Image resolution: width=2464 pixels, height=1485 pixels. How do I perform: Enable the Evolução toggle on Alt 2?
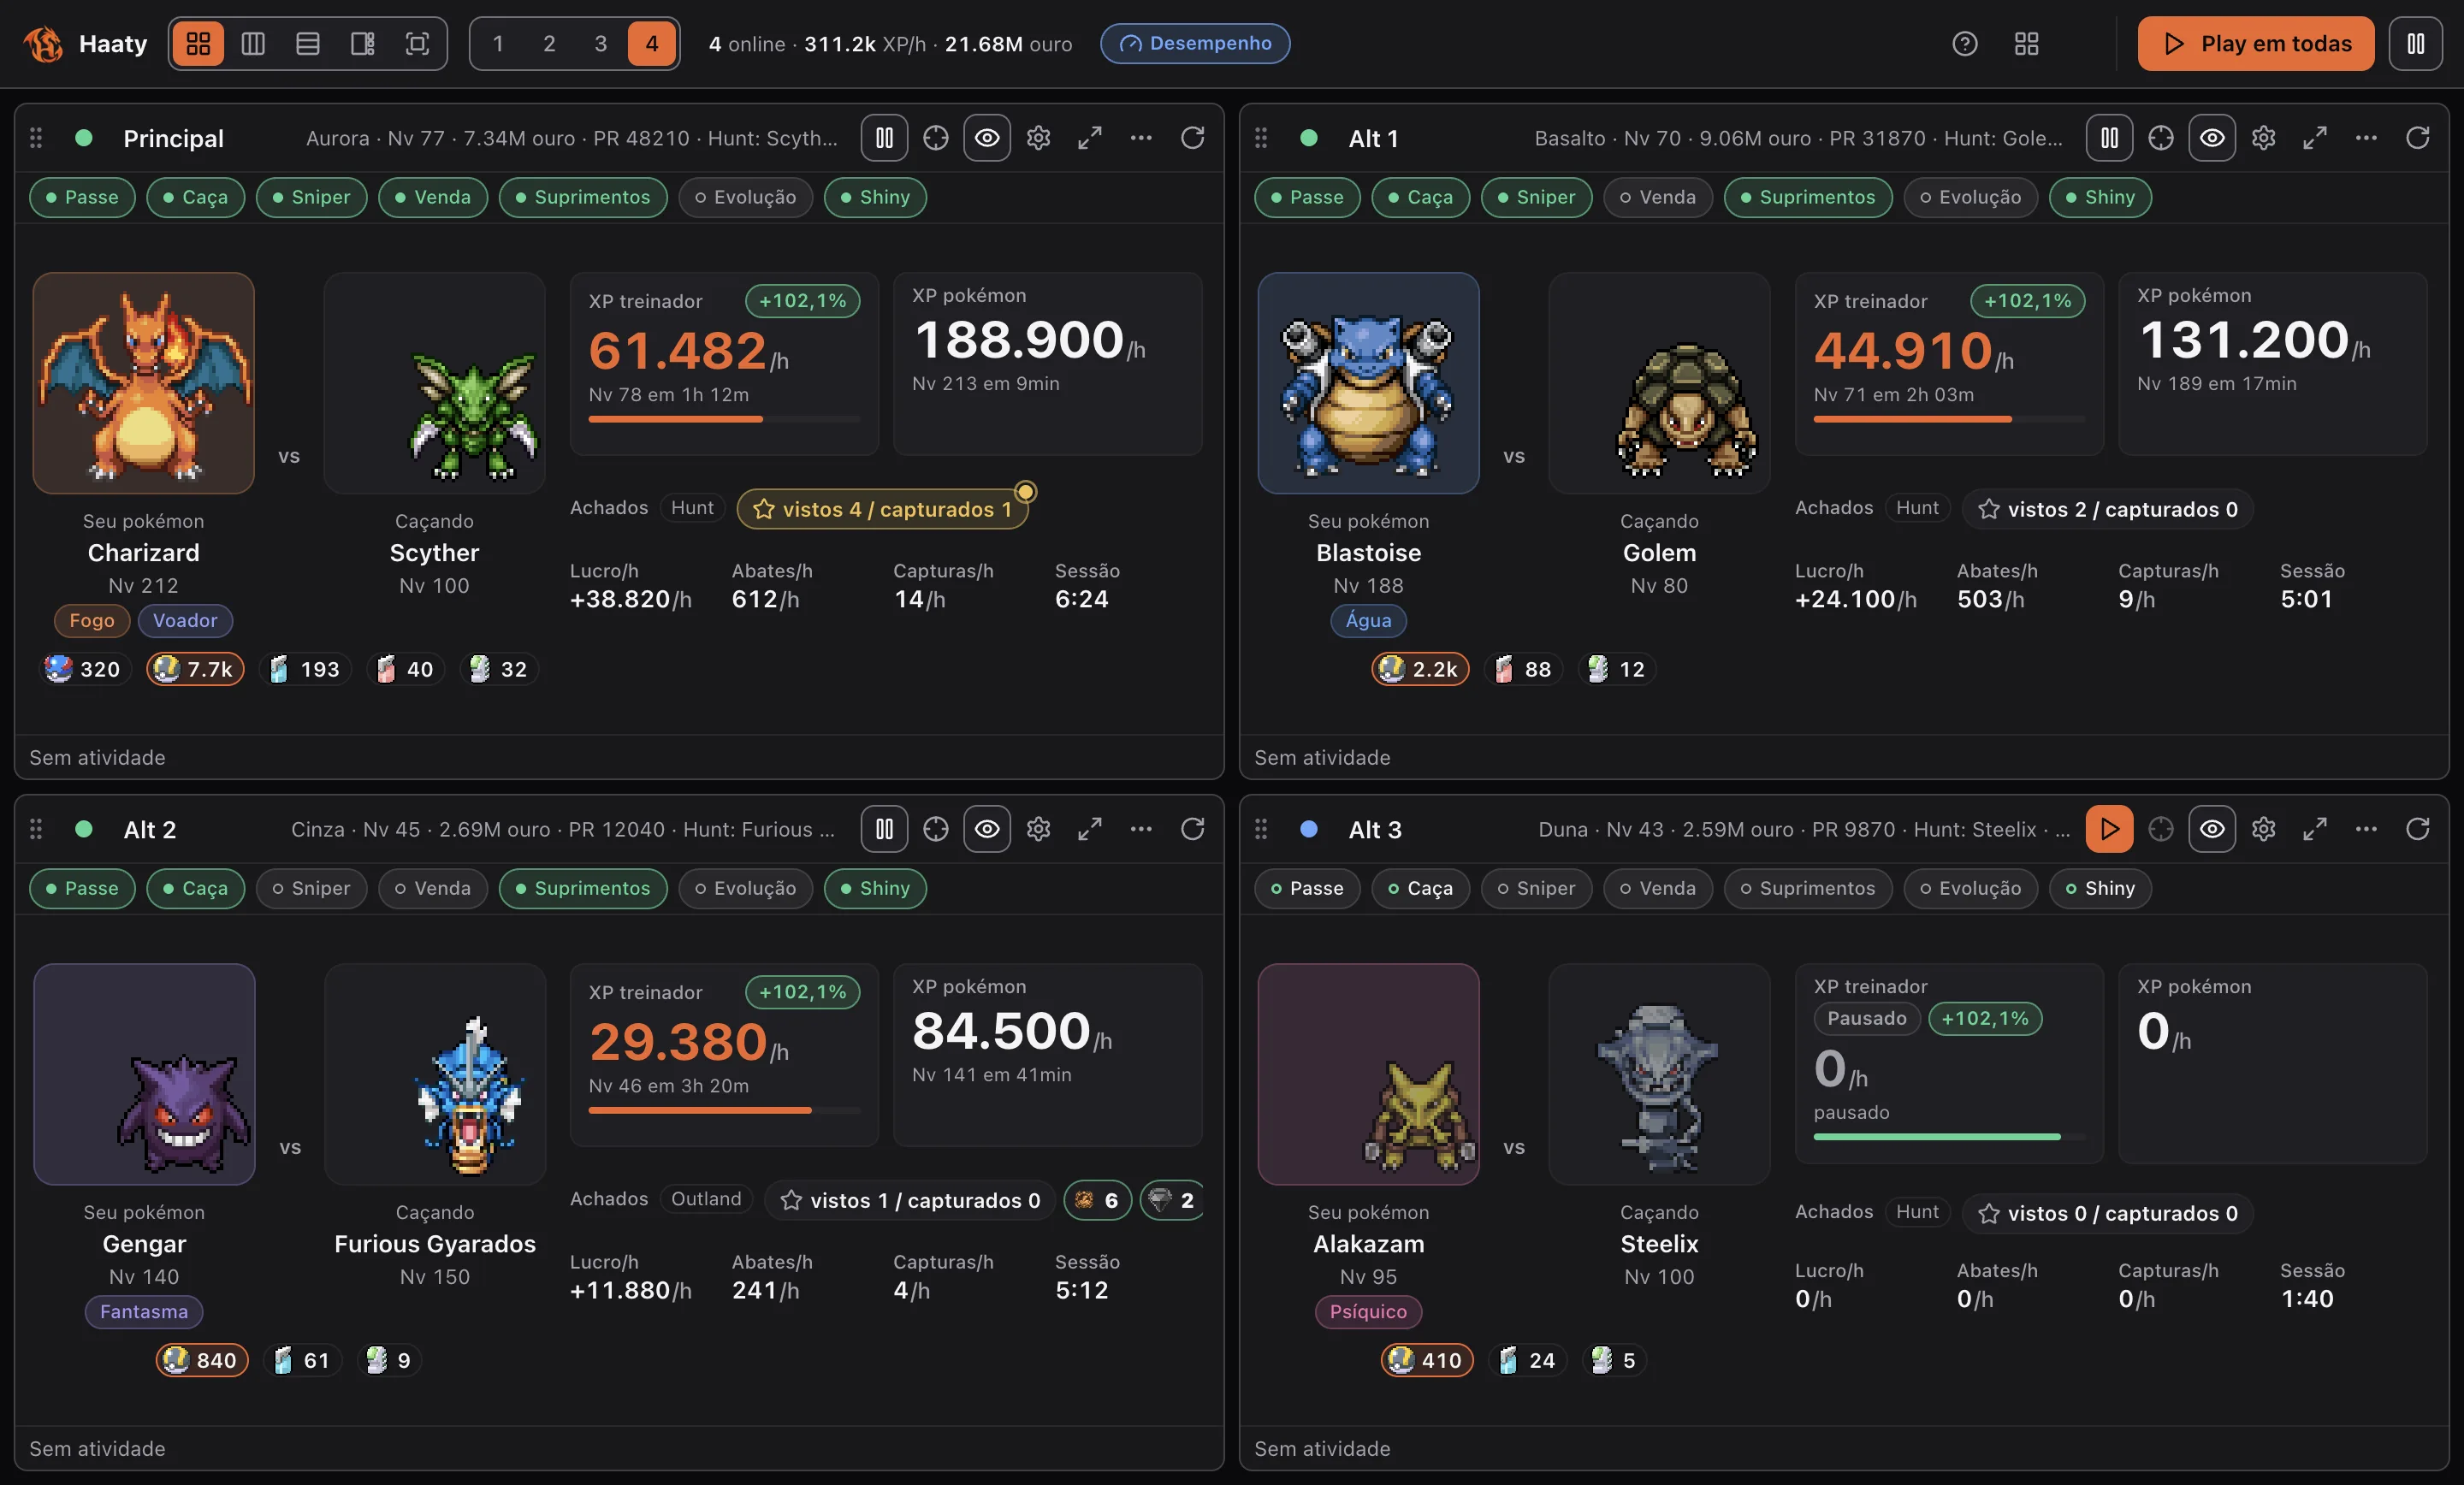click(745, 888)
